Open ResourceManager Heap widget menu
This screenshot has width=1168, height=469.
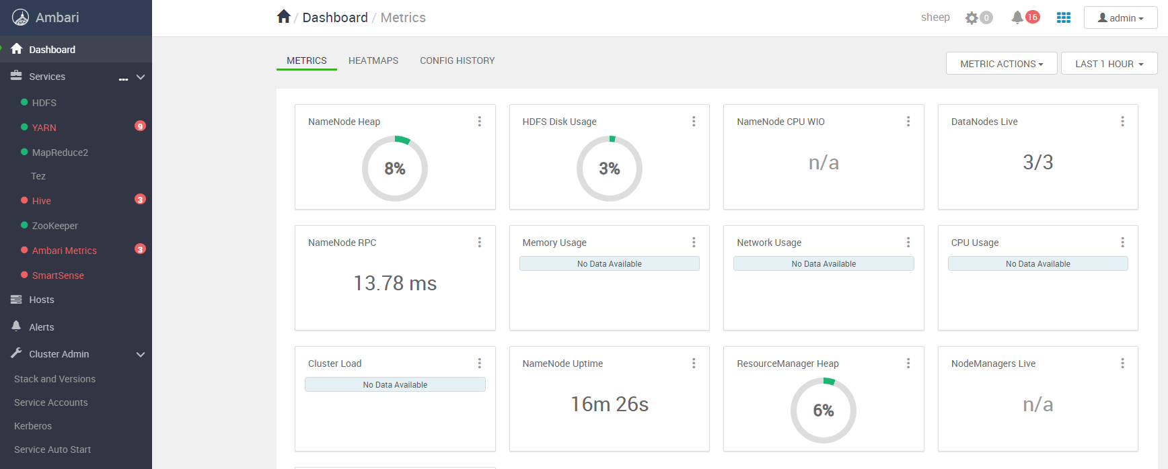(x=908, y=364)
